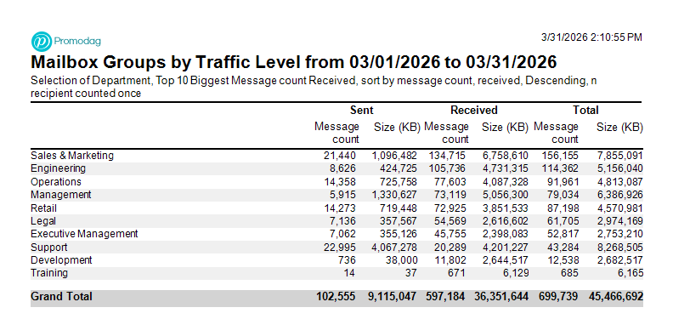Click Executive Management total count 52,817
The height and width of the screenshot is (336, 673).
(x=563, y=234)
